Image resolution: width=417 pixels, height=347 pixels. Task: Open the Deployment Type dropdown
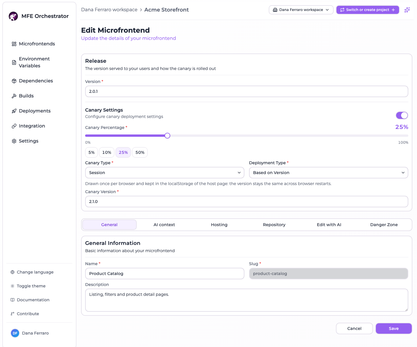pos(329,173)
